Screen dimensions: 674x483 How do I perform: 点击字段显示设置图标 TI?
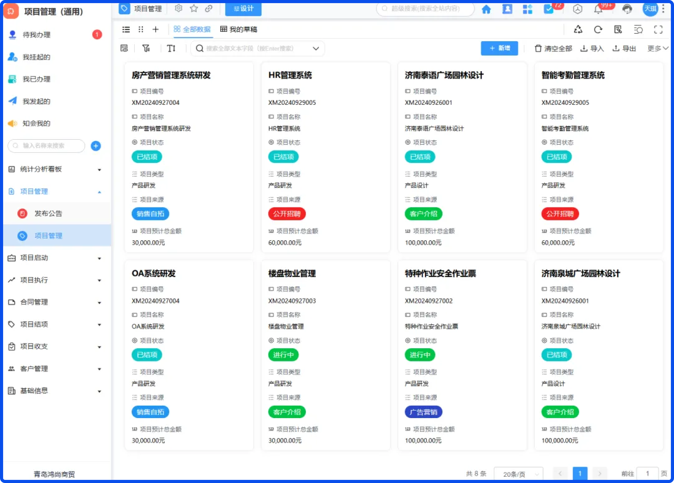(171, 48)
